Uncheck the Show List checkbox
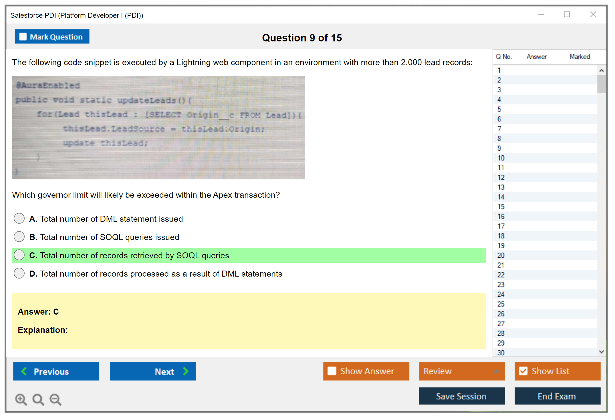The height and width of the screenshot is (420, 615). click(523, 371)
